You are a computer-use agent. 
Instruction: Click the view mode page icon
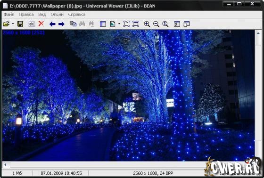[113, 24]
